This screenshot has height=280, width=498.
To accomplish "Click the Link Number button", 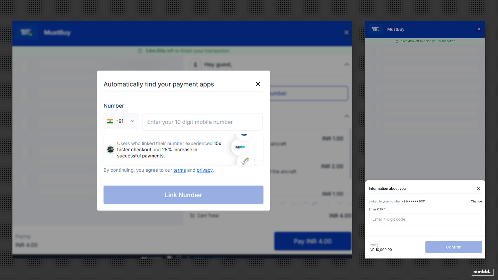I will pos(183,195).
